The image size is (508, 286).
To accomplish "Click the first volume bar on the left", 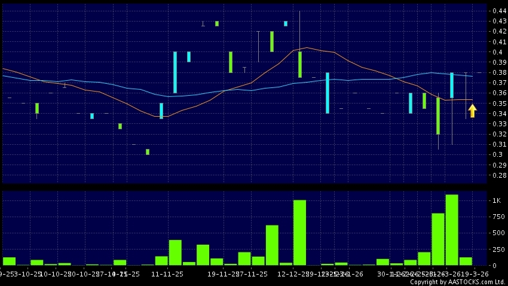I will (10, 261).
